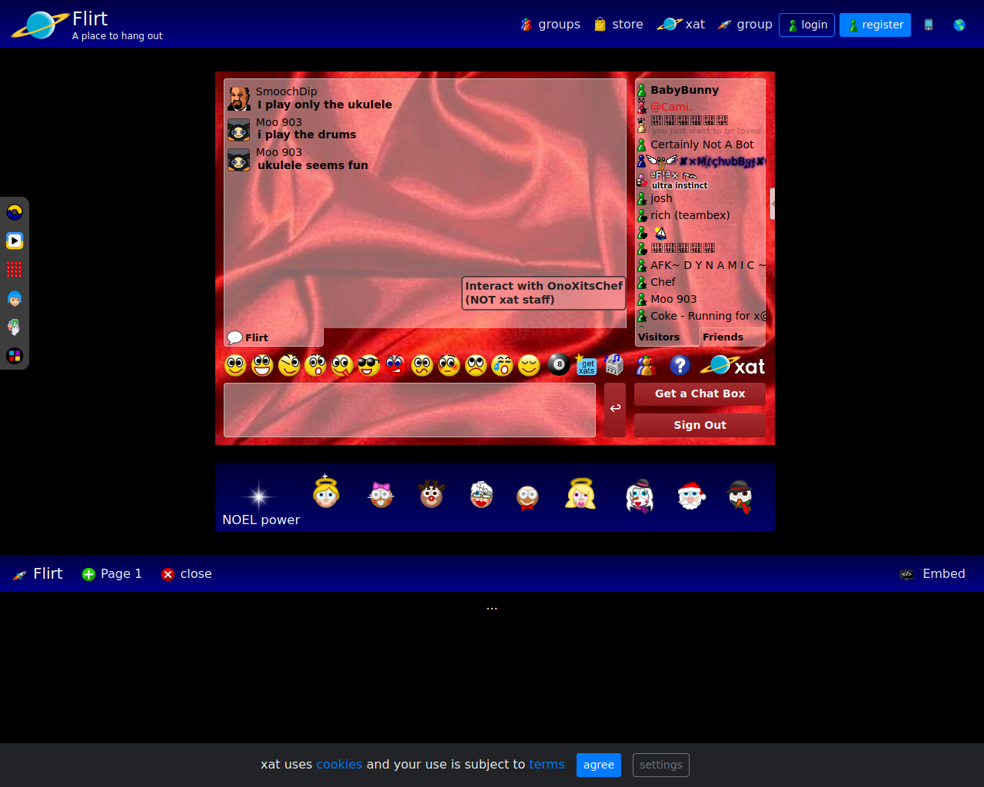
Task: Insert the sad frown smiley
Action: pos(476,366)
